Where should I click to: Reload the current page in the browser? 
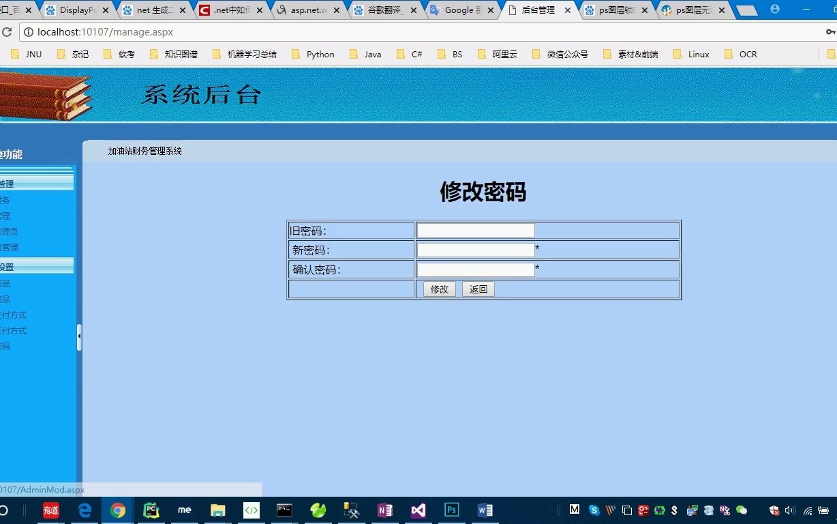pyautogui.click(x=7, y=31)
